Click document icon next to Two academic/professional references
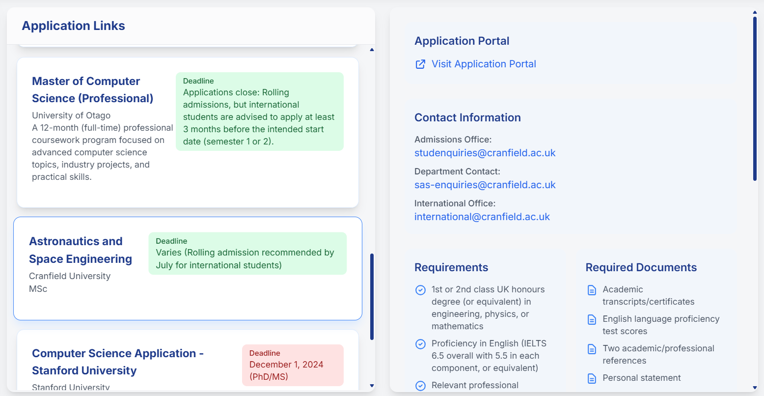764x396 pixels. 592,349
